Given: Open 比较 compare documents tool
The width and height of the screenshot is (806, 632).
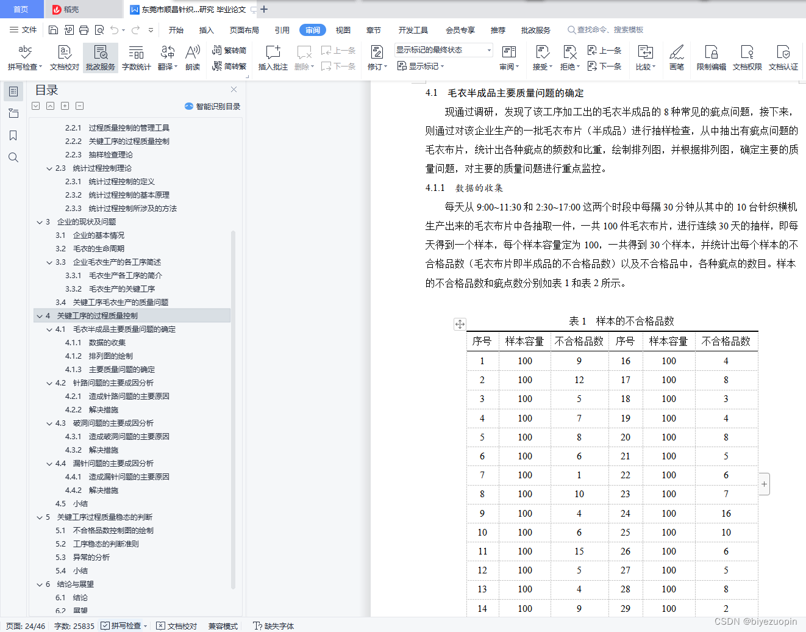Looking at the screenshot, I should pos(645,58).
